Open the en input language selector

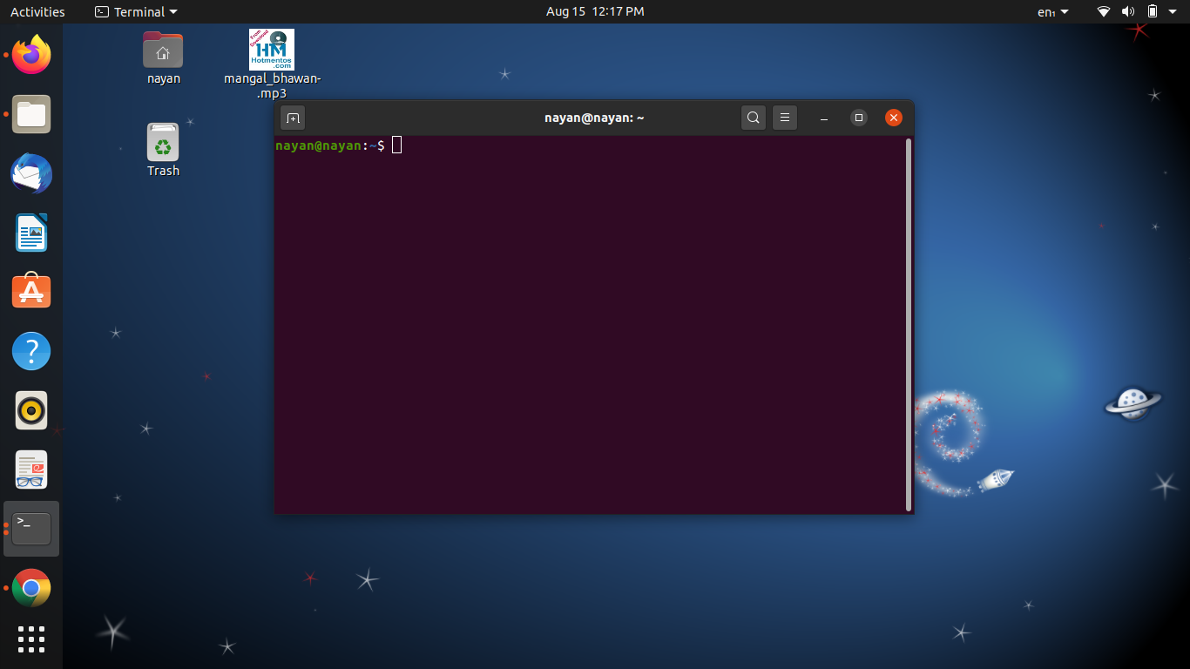click(1050, 11)
